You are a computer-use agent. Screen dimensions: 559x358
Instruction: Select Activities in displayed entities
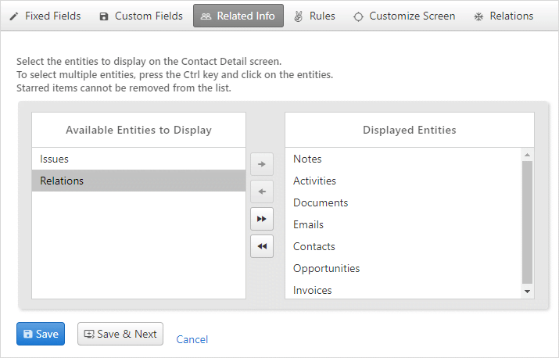[x=403, y=181]
